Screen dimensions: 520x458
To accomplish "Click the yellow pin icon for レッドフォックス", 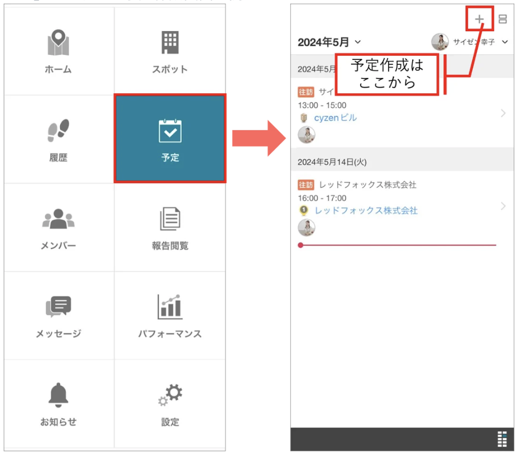I will pos(303,211).
